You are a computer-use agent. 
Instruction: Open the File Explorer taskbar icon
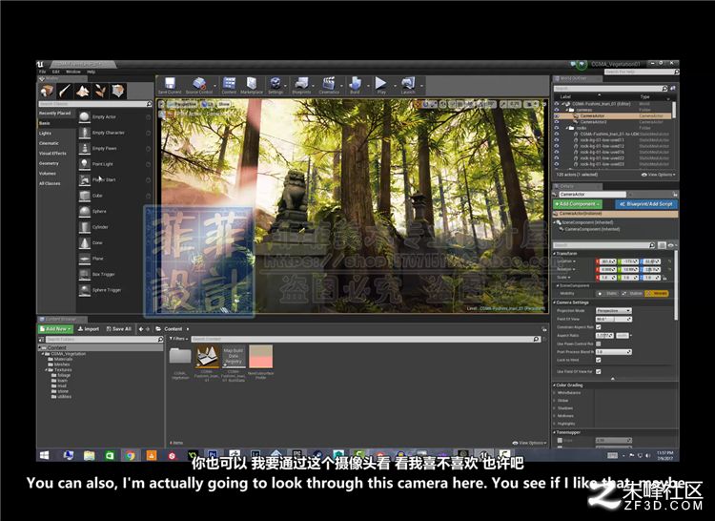pos(89,455)
